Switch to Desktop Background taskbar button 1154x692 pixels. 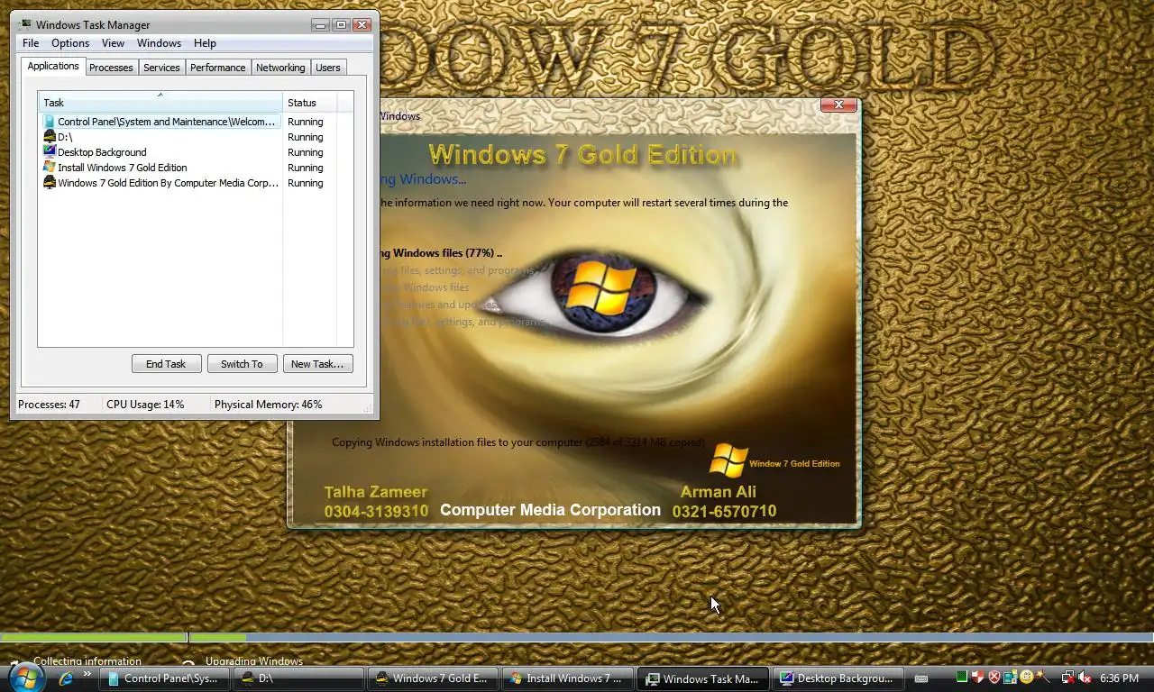point(838,678)
